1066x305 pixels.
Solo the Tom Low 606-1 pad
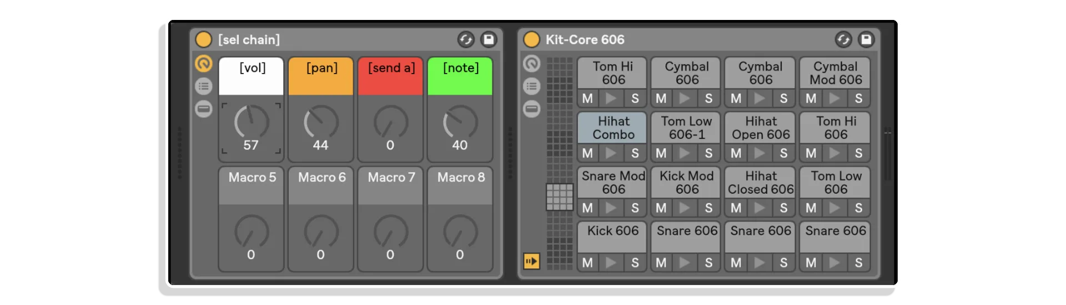[709, 153]
